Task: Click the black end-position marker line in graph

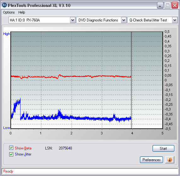Action: (131, 80)
